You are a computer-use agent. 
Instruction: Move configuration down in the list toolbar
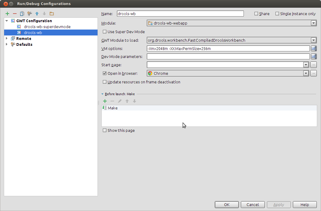tap(44, 14)
